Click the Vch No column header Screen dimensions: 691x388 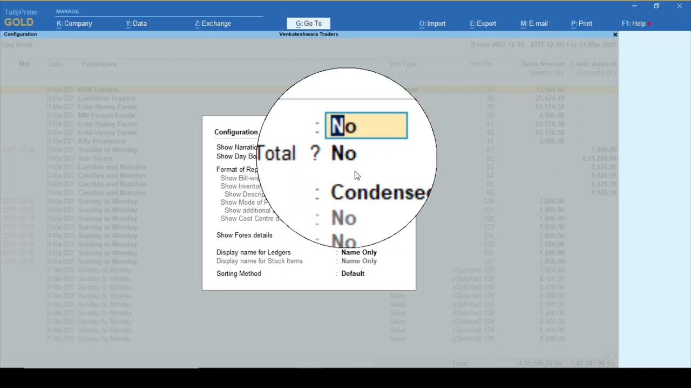(480, 64)
